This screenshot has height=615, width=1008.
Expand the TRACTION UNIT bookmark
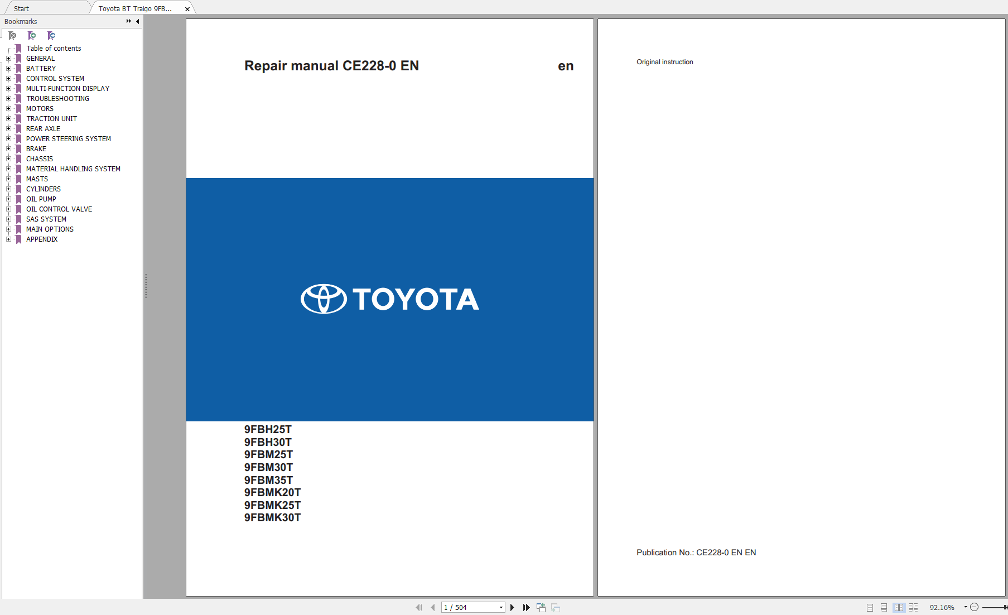[8, 119]
